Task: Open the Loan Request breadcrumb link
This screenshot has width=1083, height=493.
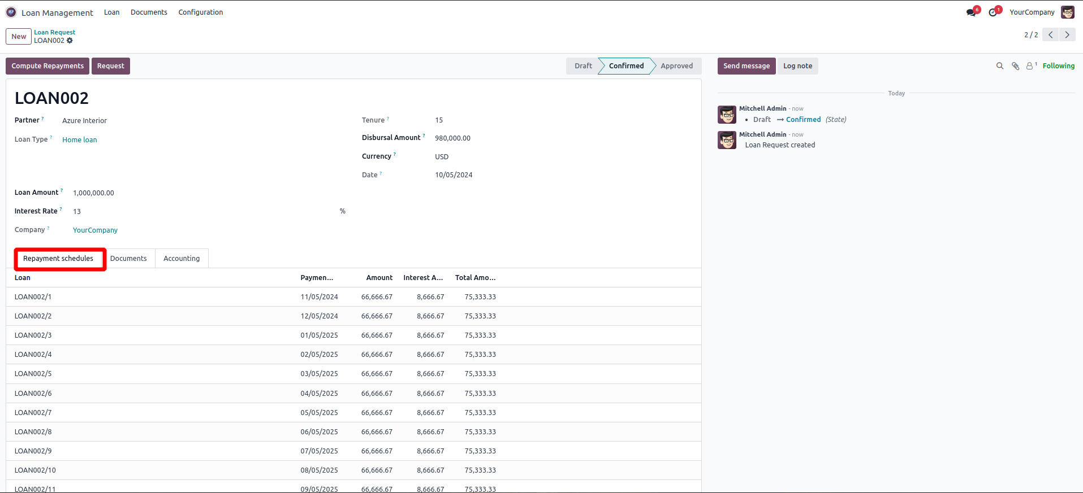Action: (54, 32)
